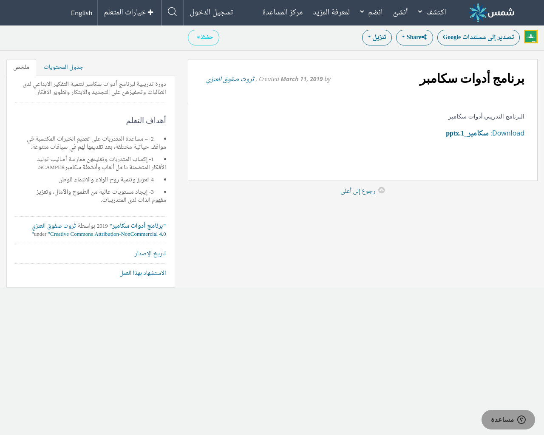
Task: Open مركز المساعدة help center
Action: coord(283,12)
